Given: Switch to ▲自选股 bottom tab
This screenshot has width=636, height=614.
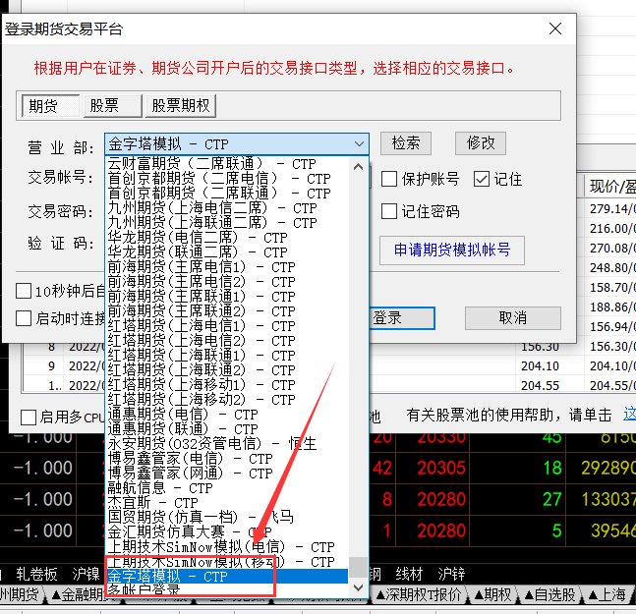Looking at the screenshot, I should 549,595.
